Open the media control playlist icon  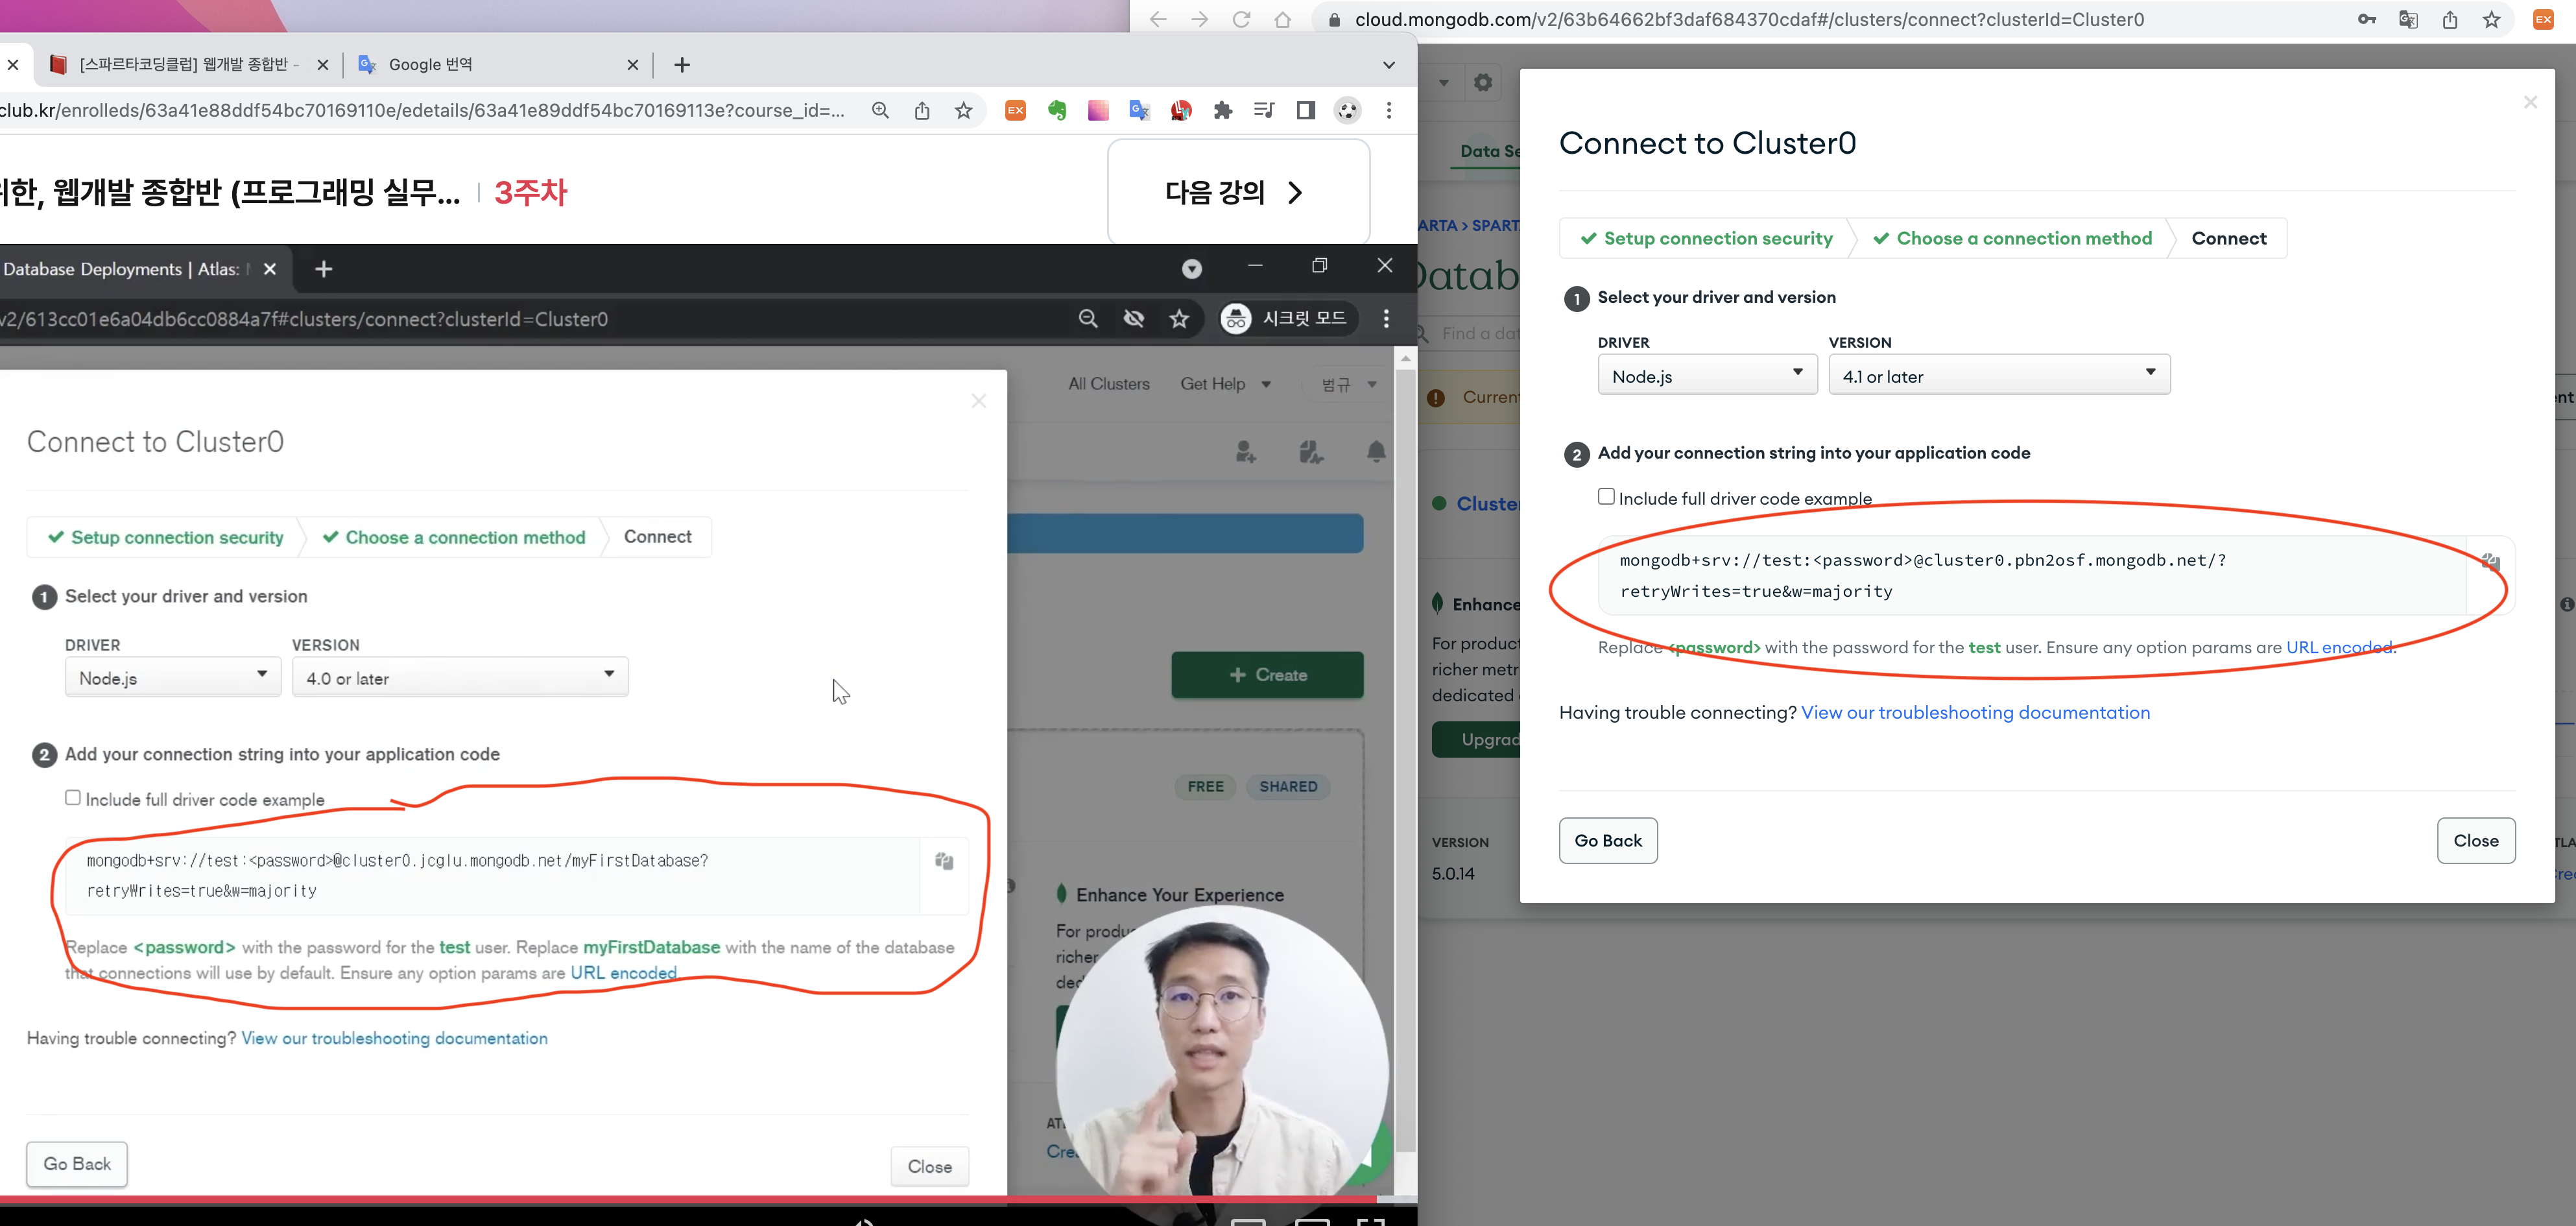click(1264, 110)
